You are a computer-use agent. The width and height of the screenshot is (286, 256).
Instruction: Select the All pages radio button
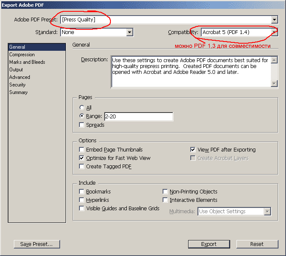coord(82,107)
